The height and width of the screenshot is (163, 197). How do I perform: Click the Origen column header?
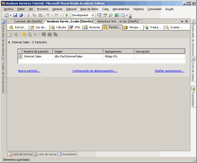tap(78, 52)
